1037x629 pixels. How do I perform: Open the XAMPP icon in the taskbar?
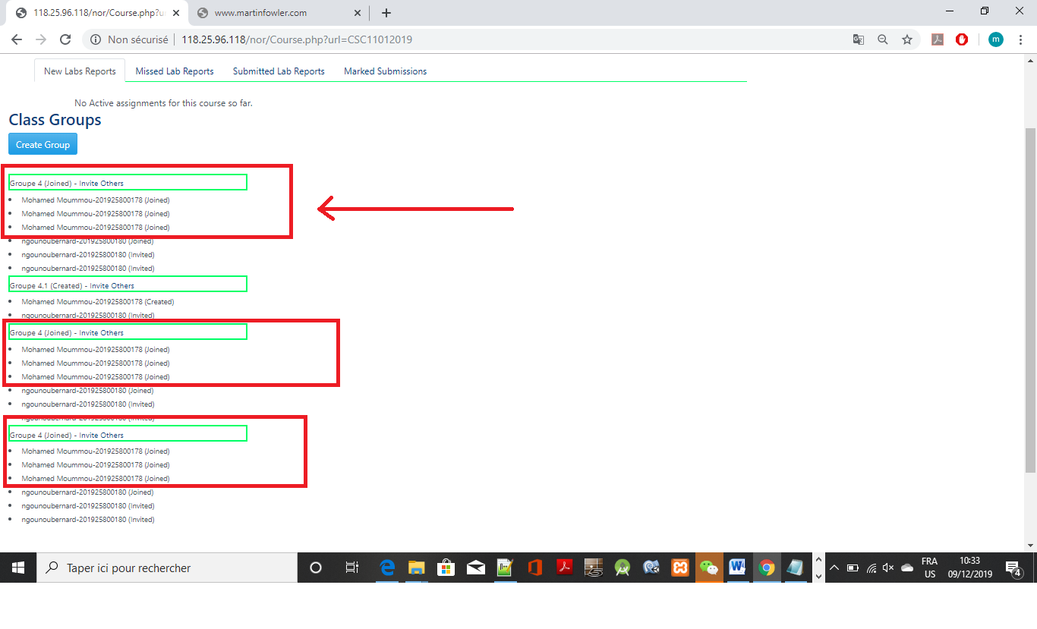pos(679,568)
